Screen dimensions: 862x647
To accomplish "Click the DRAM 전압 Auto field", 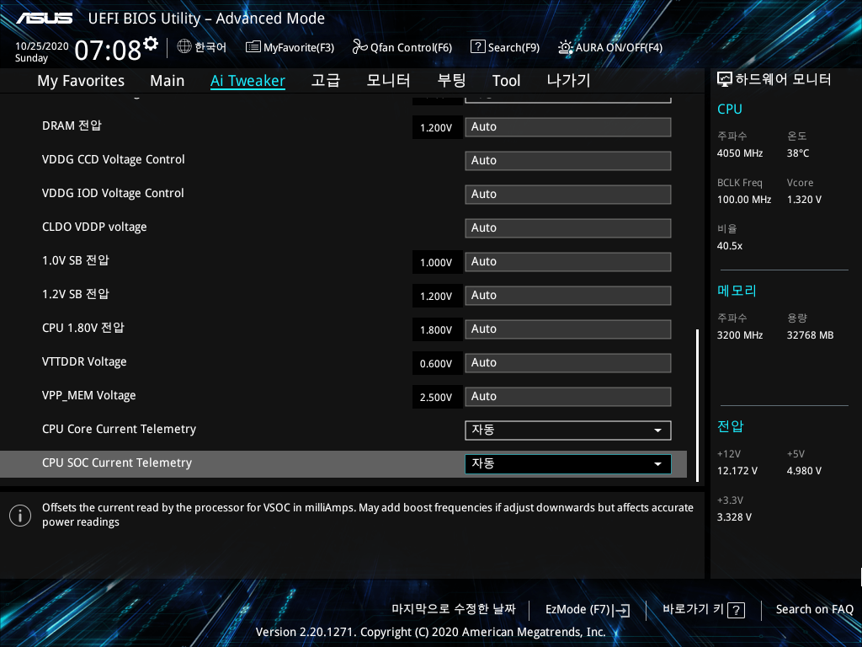I will [x=568, y=127].
